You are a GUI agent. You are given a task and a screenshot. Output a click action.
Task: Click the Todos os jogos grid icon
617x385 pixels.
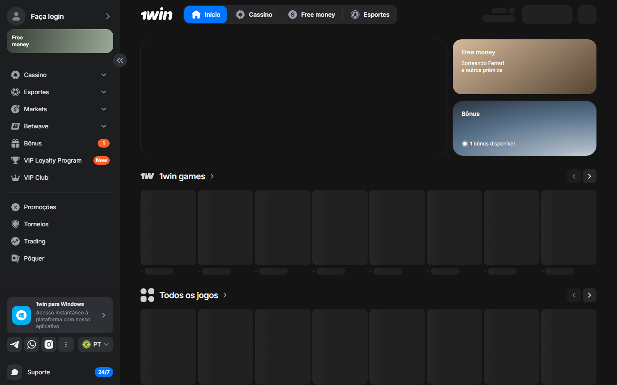(147, 295)
